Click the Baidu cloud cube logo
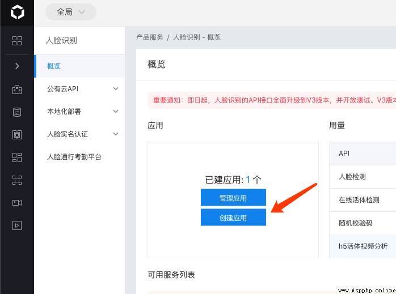Viewport: 396px width, 294px height. [x=17, y=12]
